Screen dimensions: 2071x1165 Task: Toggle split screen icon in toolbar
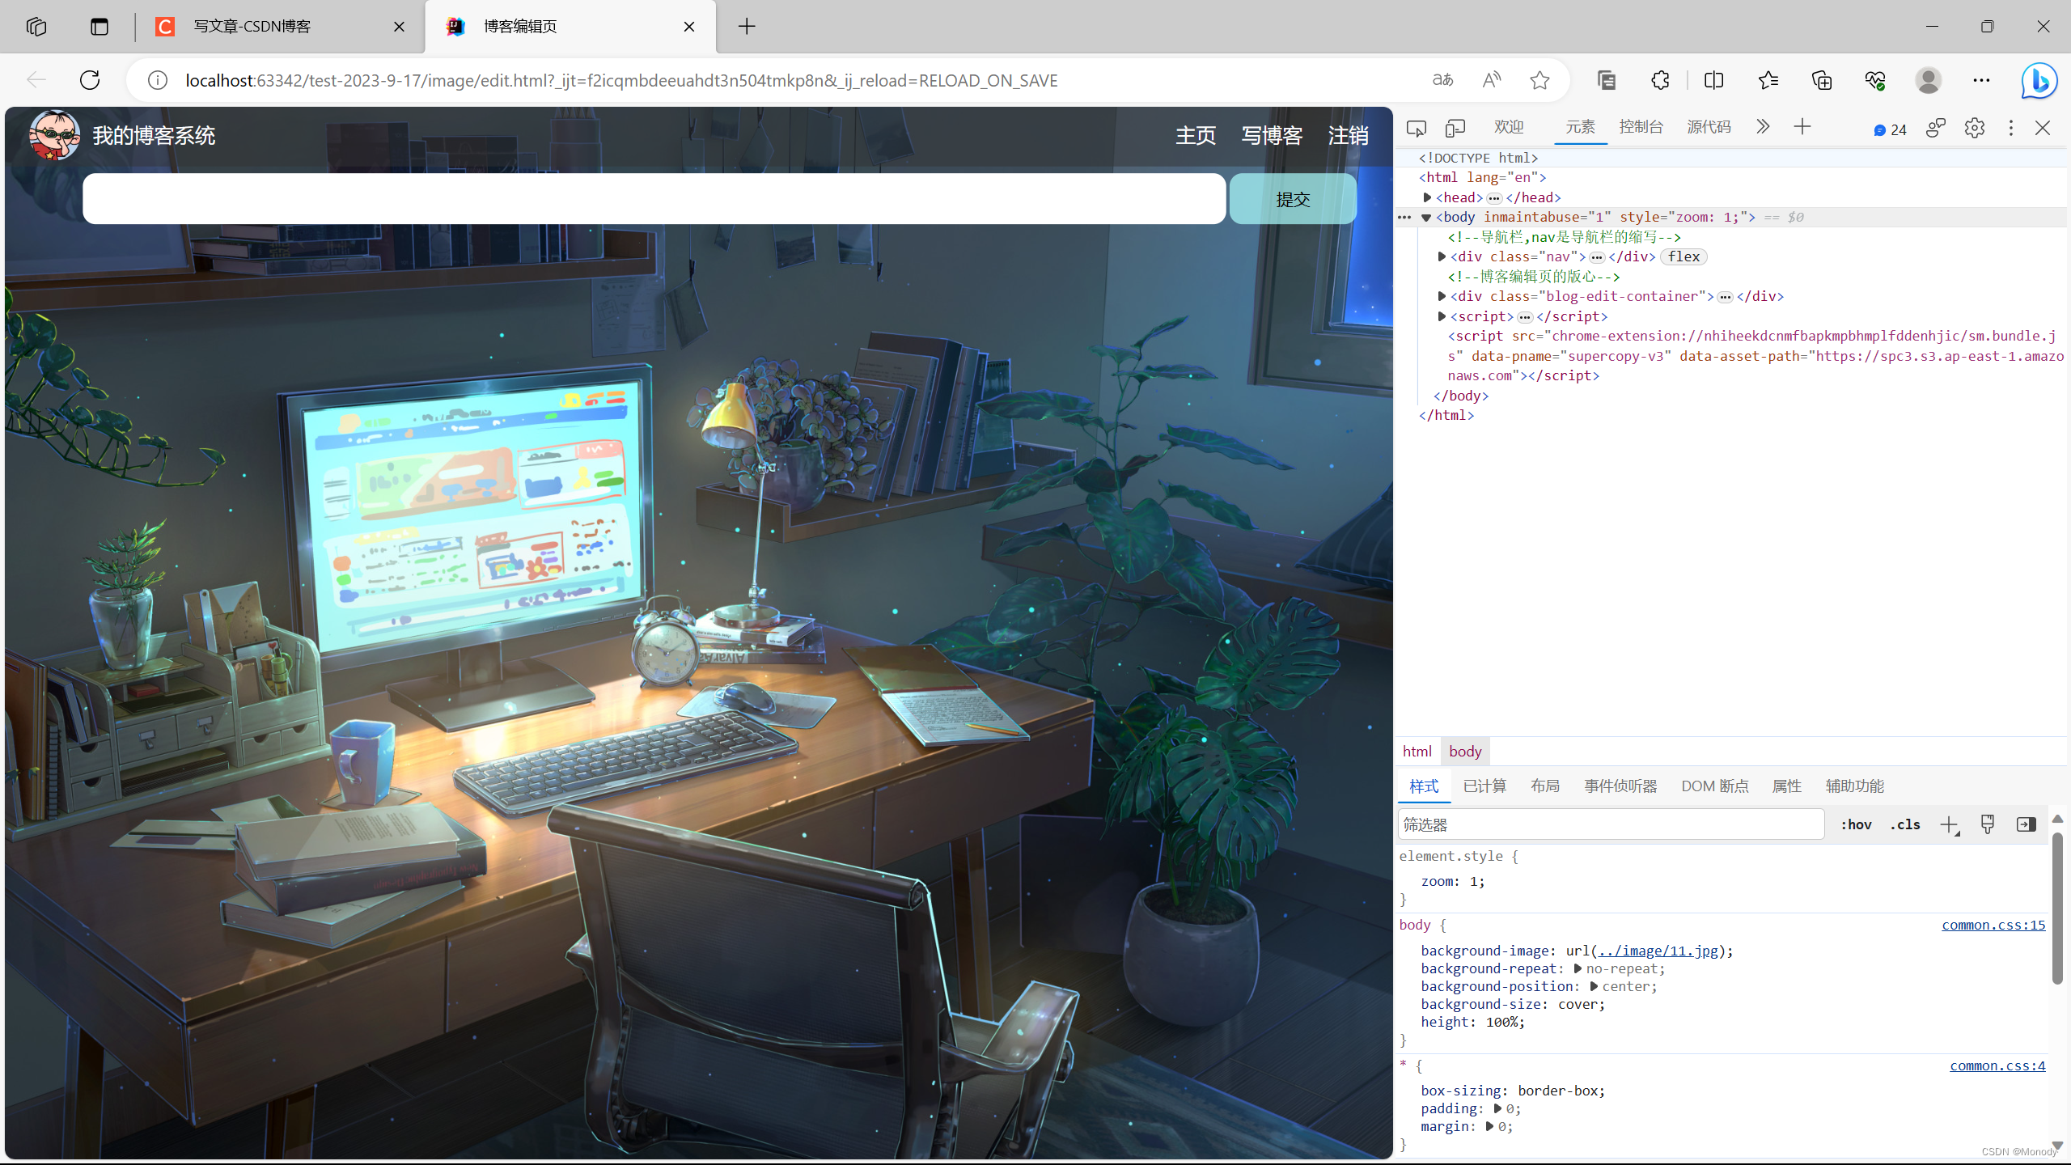point(1713,80)
